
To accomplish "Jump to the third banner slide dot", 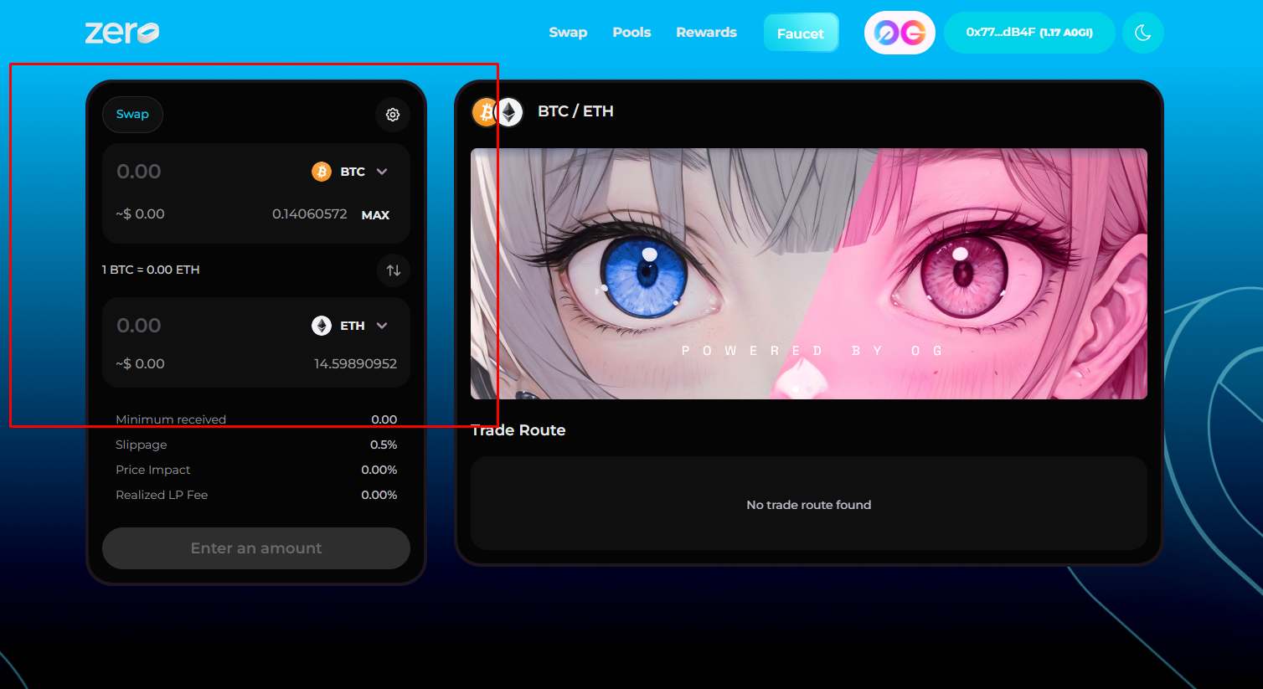I will pyautogui.click(x=822, y=389).
